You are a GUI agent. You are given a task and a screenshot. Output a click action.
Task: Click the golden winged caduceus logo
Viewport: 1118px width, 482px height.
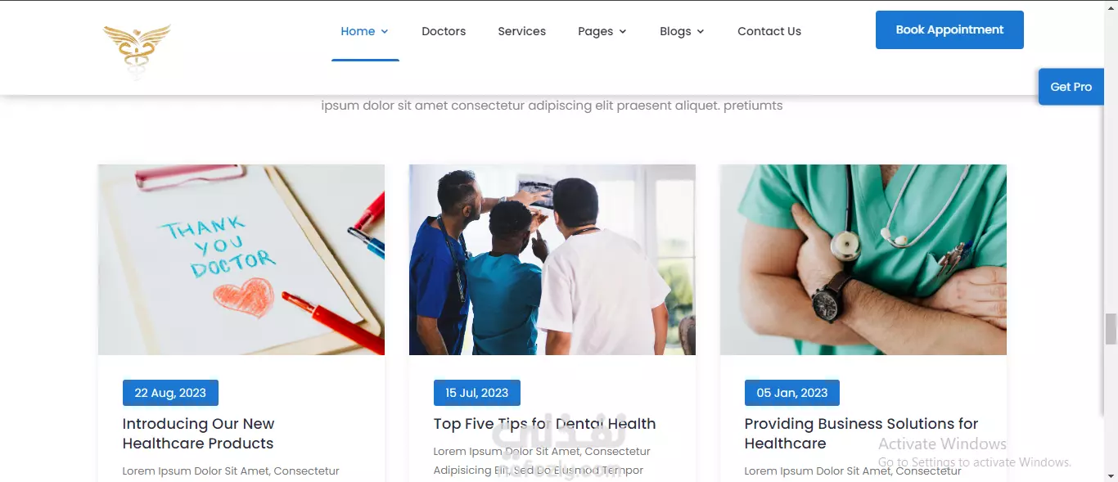(x=137, y=51)
